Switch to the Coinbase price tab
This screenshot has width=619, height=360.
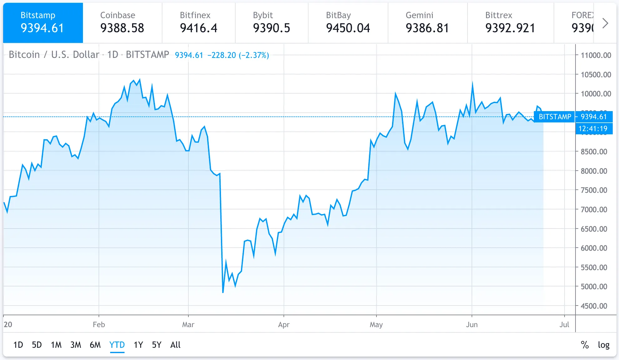(x=122, y=22)
